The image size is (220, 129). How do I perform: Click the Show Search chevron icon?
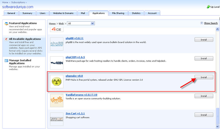201,23
